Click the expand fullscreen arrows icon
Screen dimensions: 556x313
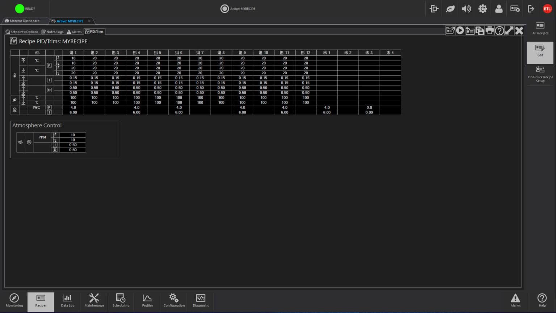click(x=509, y=30)
